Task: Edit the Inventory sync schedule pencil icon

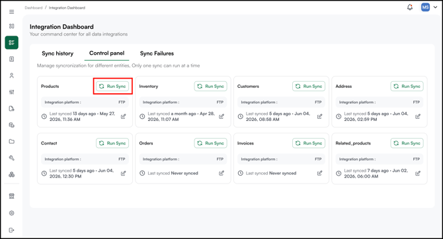Action: click(221, 116)
